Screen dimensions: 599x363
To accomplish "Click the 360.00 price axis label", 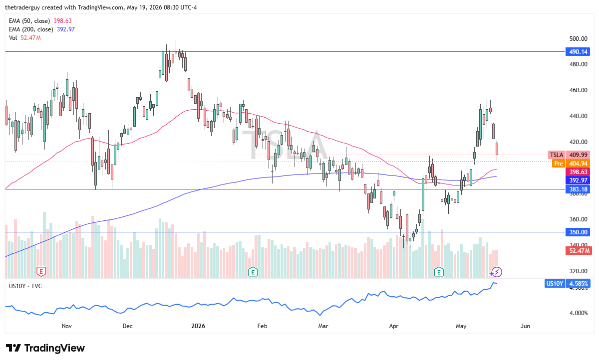I will coord(578,219).
